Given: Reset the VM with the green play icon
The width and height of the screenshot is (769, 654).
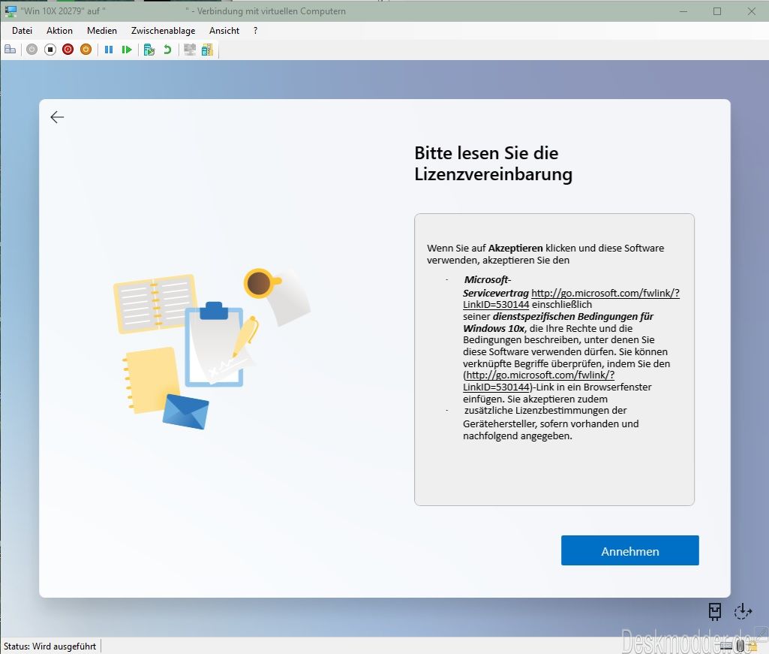Looking at the screenshot, I should tap(127, 50).
